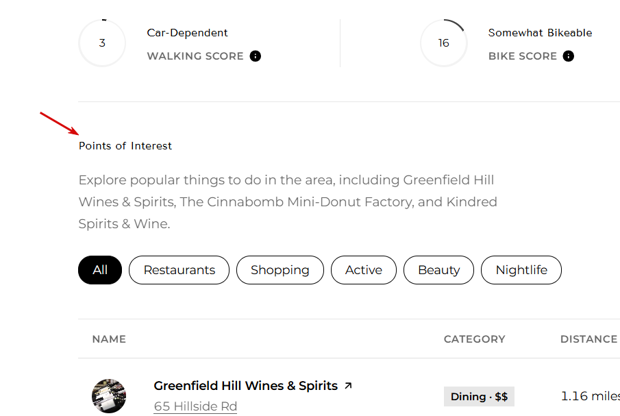Sort by the CATEGORY column header
620x416 pixels.
pos(475,339)
